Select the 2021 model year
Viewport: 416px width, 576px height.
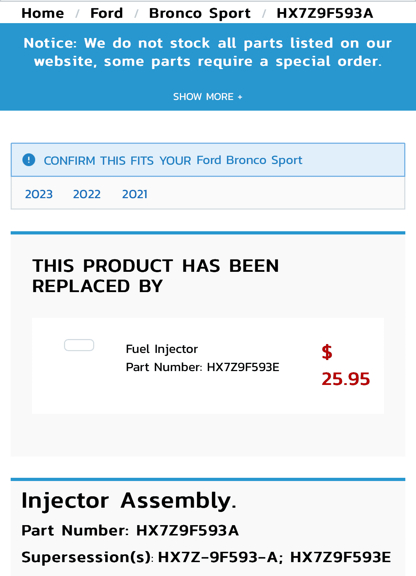click(x=135, y=194)
